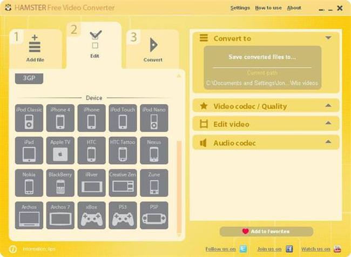Select the HTC Tattoo device tile
Image resolution: width=351 pixels, height=257 pixels.
coord(123,151)
